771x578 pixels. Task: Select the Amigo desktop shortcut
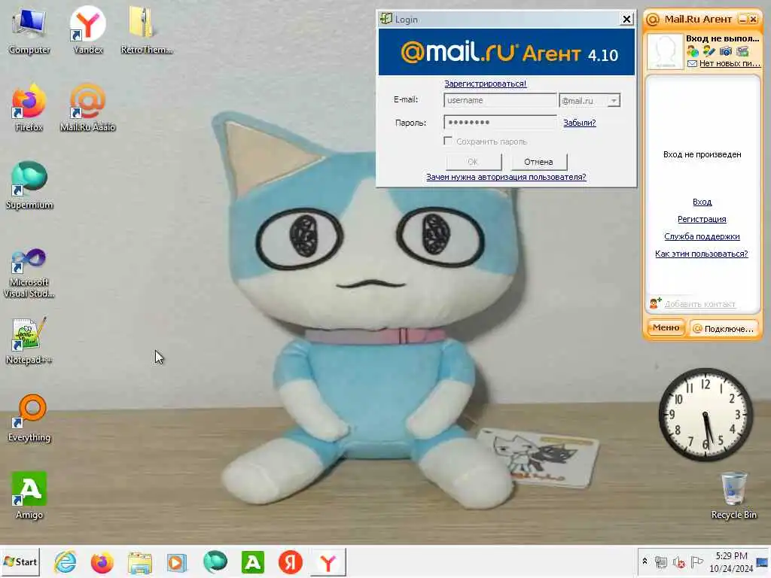(x=29, y=495)
